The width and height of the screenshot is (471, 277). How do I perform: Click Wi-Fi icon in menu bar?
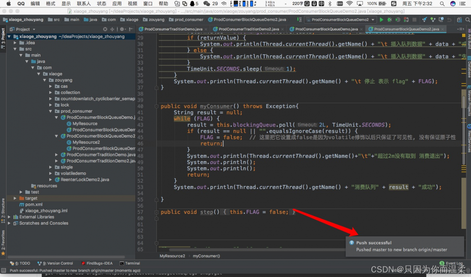(x=349, y=4)
